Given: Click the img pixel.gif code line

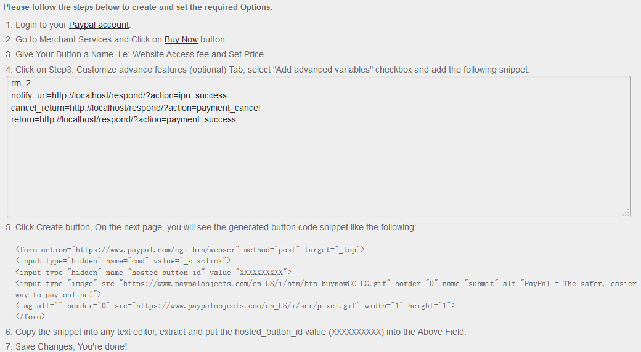Looking at the screenshot, I should point(235,306).
